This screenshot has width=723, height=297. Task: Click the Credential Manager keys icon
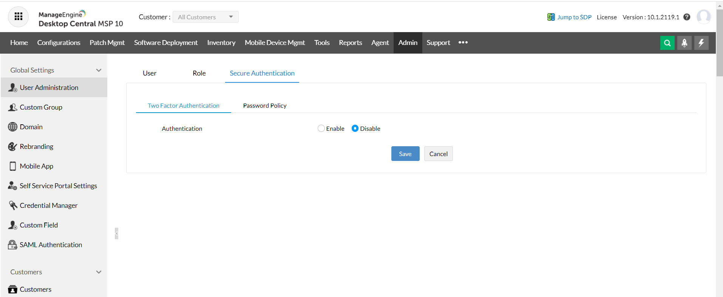click(x=12, y=206)
